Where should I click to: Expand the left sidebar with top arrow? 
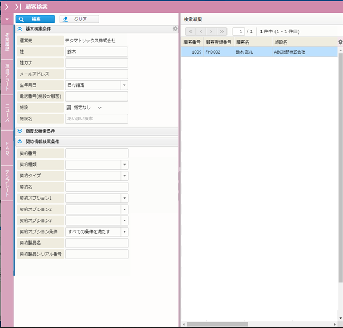pyautogui.click(x=7, y=7)
